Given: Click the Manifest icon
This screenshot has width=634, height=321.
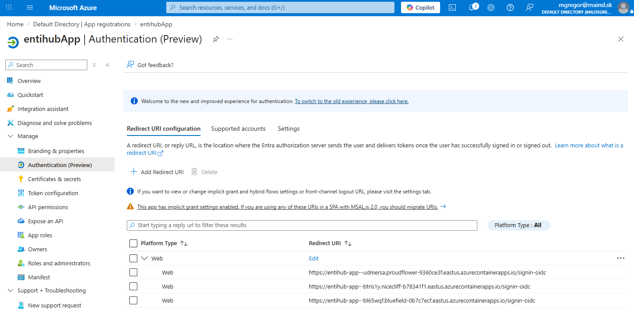Looking at the screenshot, I should (21, 277).
